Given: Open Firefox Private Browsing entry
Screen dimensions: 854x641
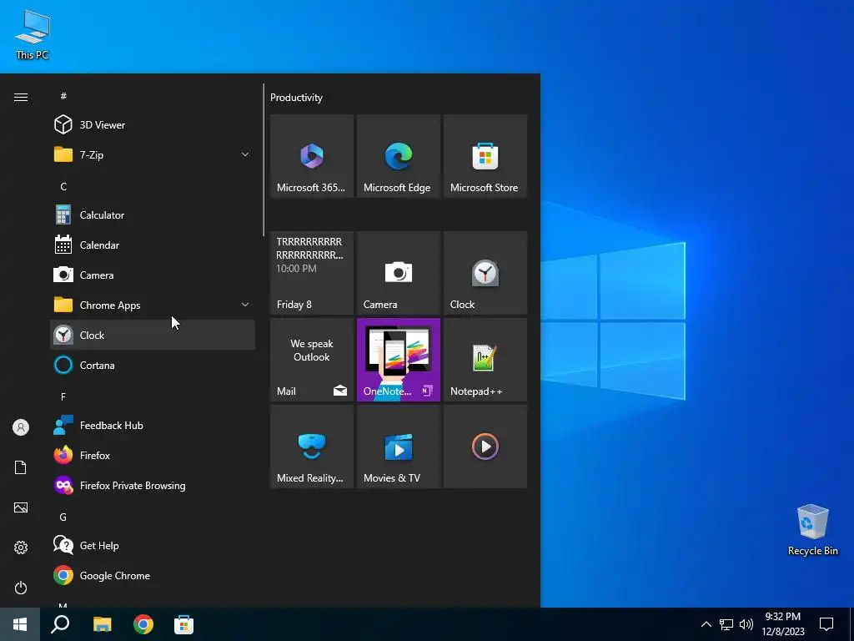Looking at the screenshot, I should pyautogui.click(x=153, y=485).
